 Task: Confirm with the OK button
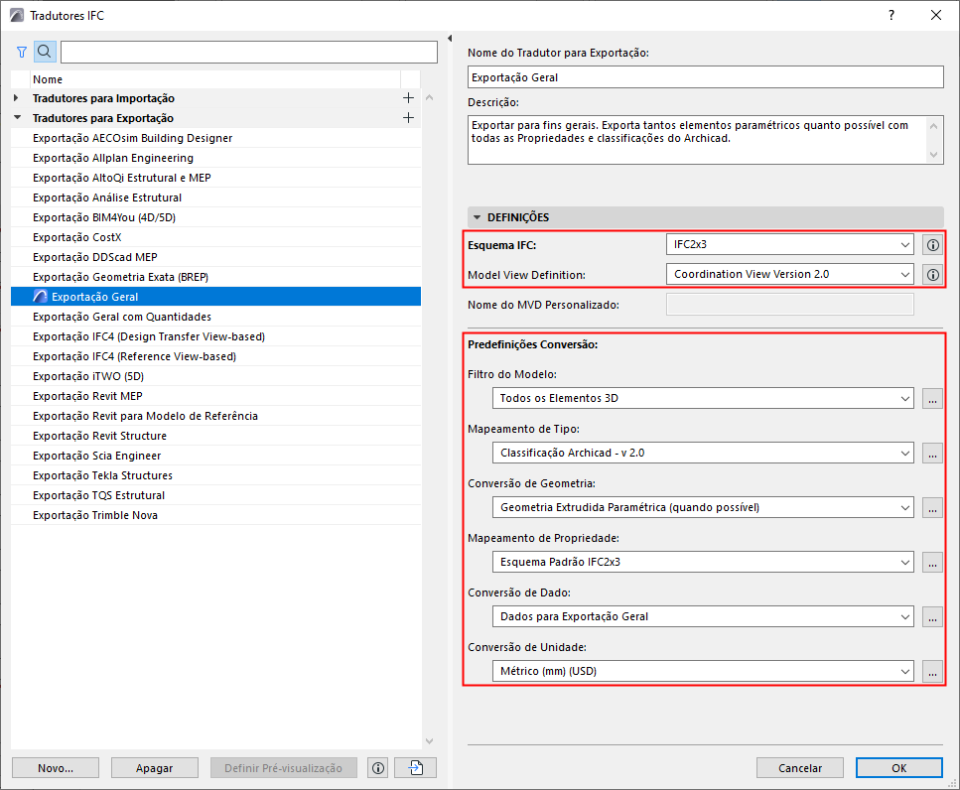tap(898, 767)
